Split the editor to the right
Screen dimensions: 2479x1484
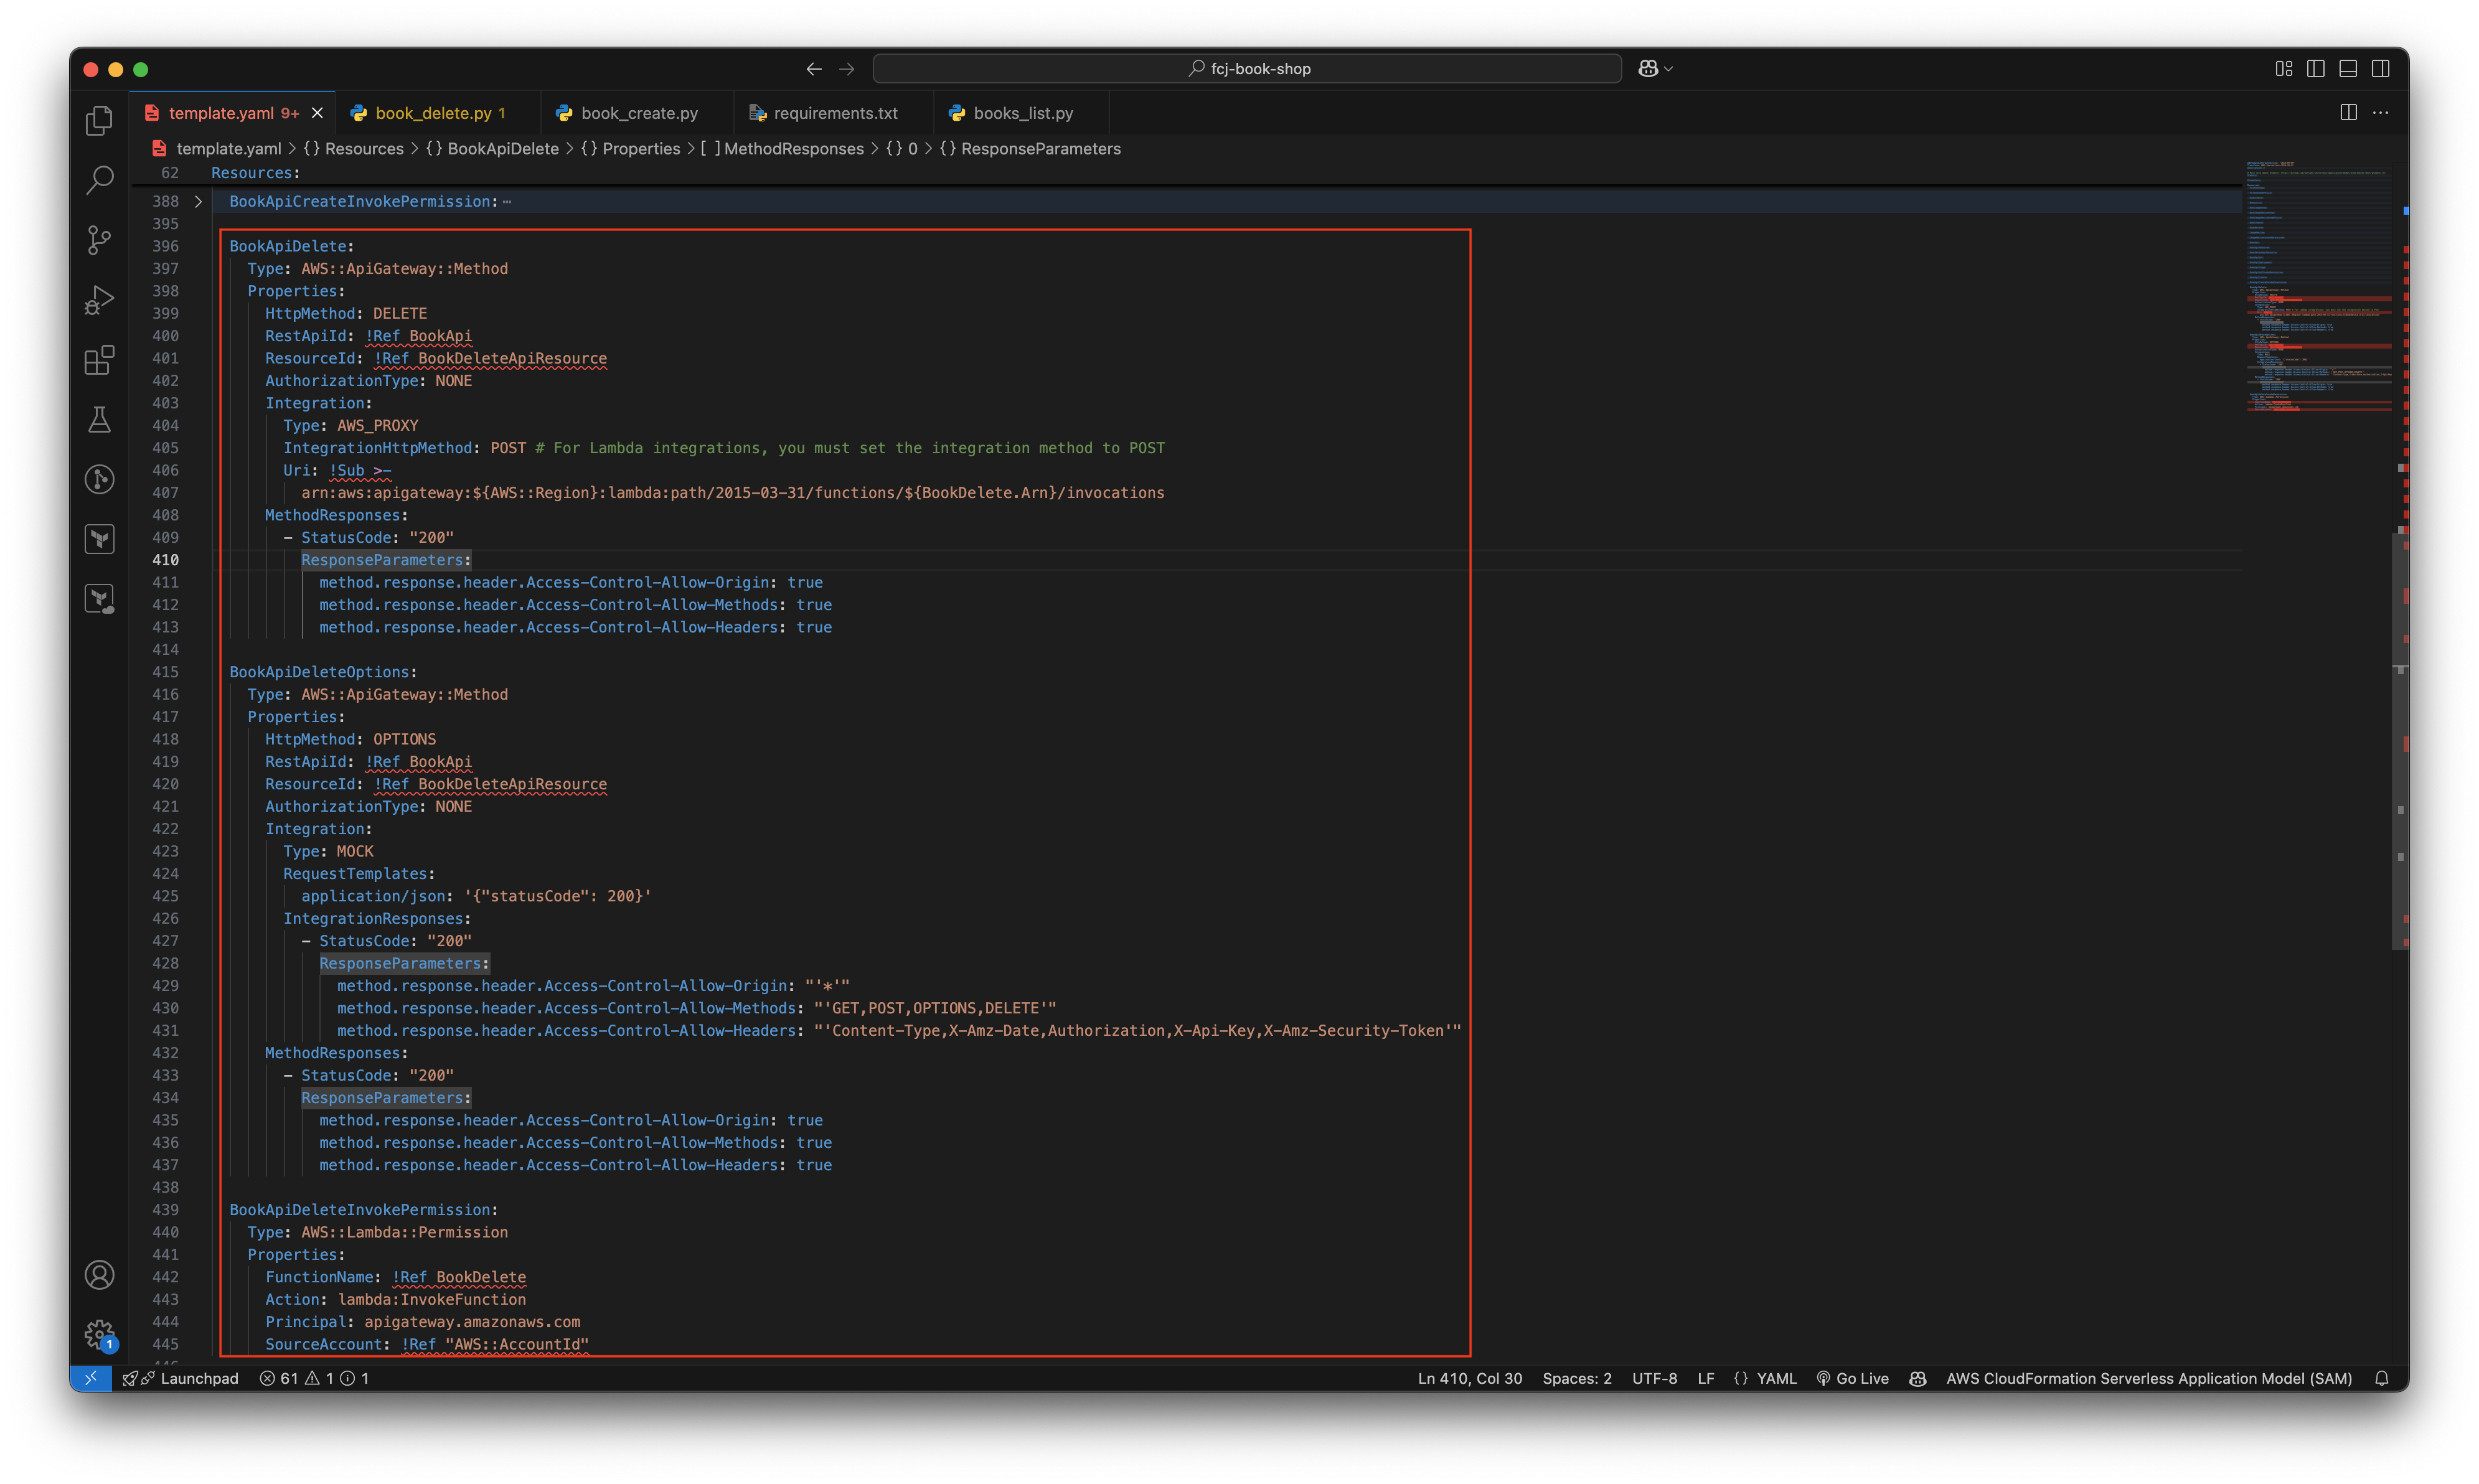(2348, 113)
